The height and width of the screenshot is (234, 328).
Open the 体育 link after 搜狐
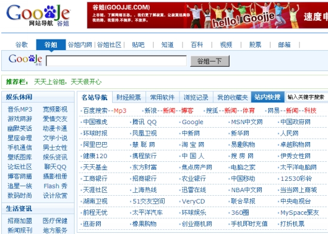249,110
